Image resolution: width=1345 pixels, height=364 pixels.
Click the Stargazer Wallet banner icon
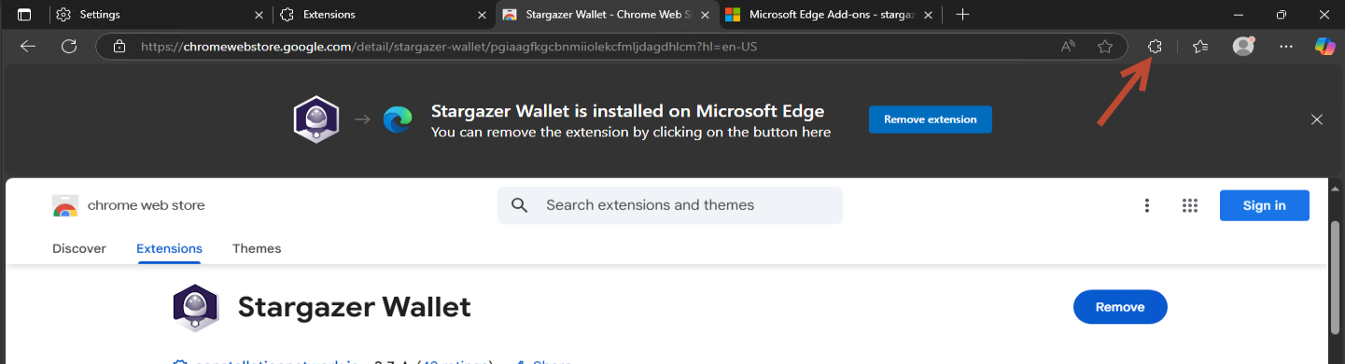[315, 119]
